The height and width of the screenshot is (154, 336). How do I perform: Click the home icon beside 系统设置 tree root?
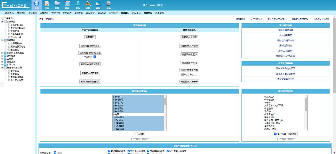point(3,18)
